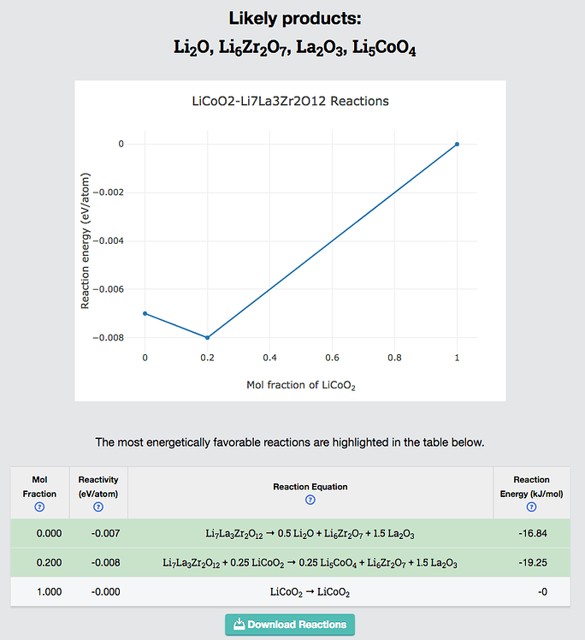
Task: Click the -19.25 reaction energy value
Action: 533,562
